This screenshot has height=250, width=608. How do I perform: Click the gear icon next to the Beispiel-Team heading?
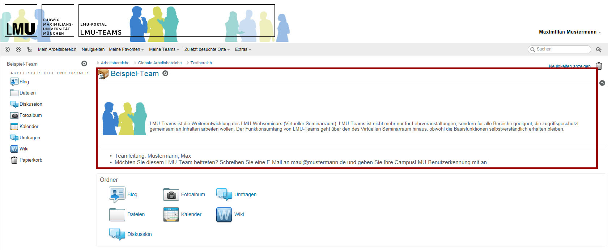165,73
